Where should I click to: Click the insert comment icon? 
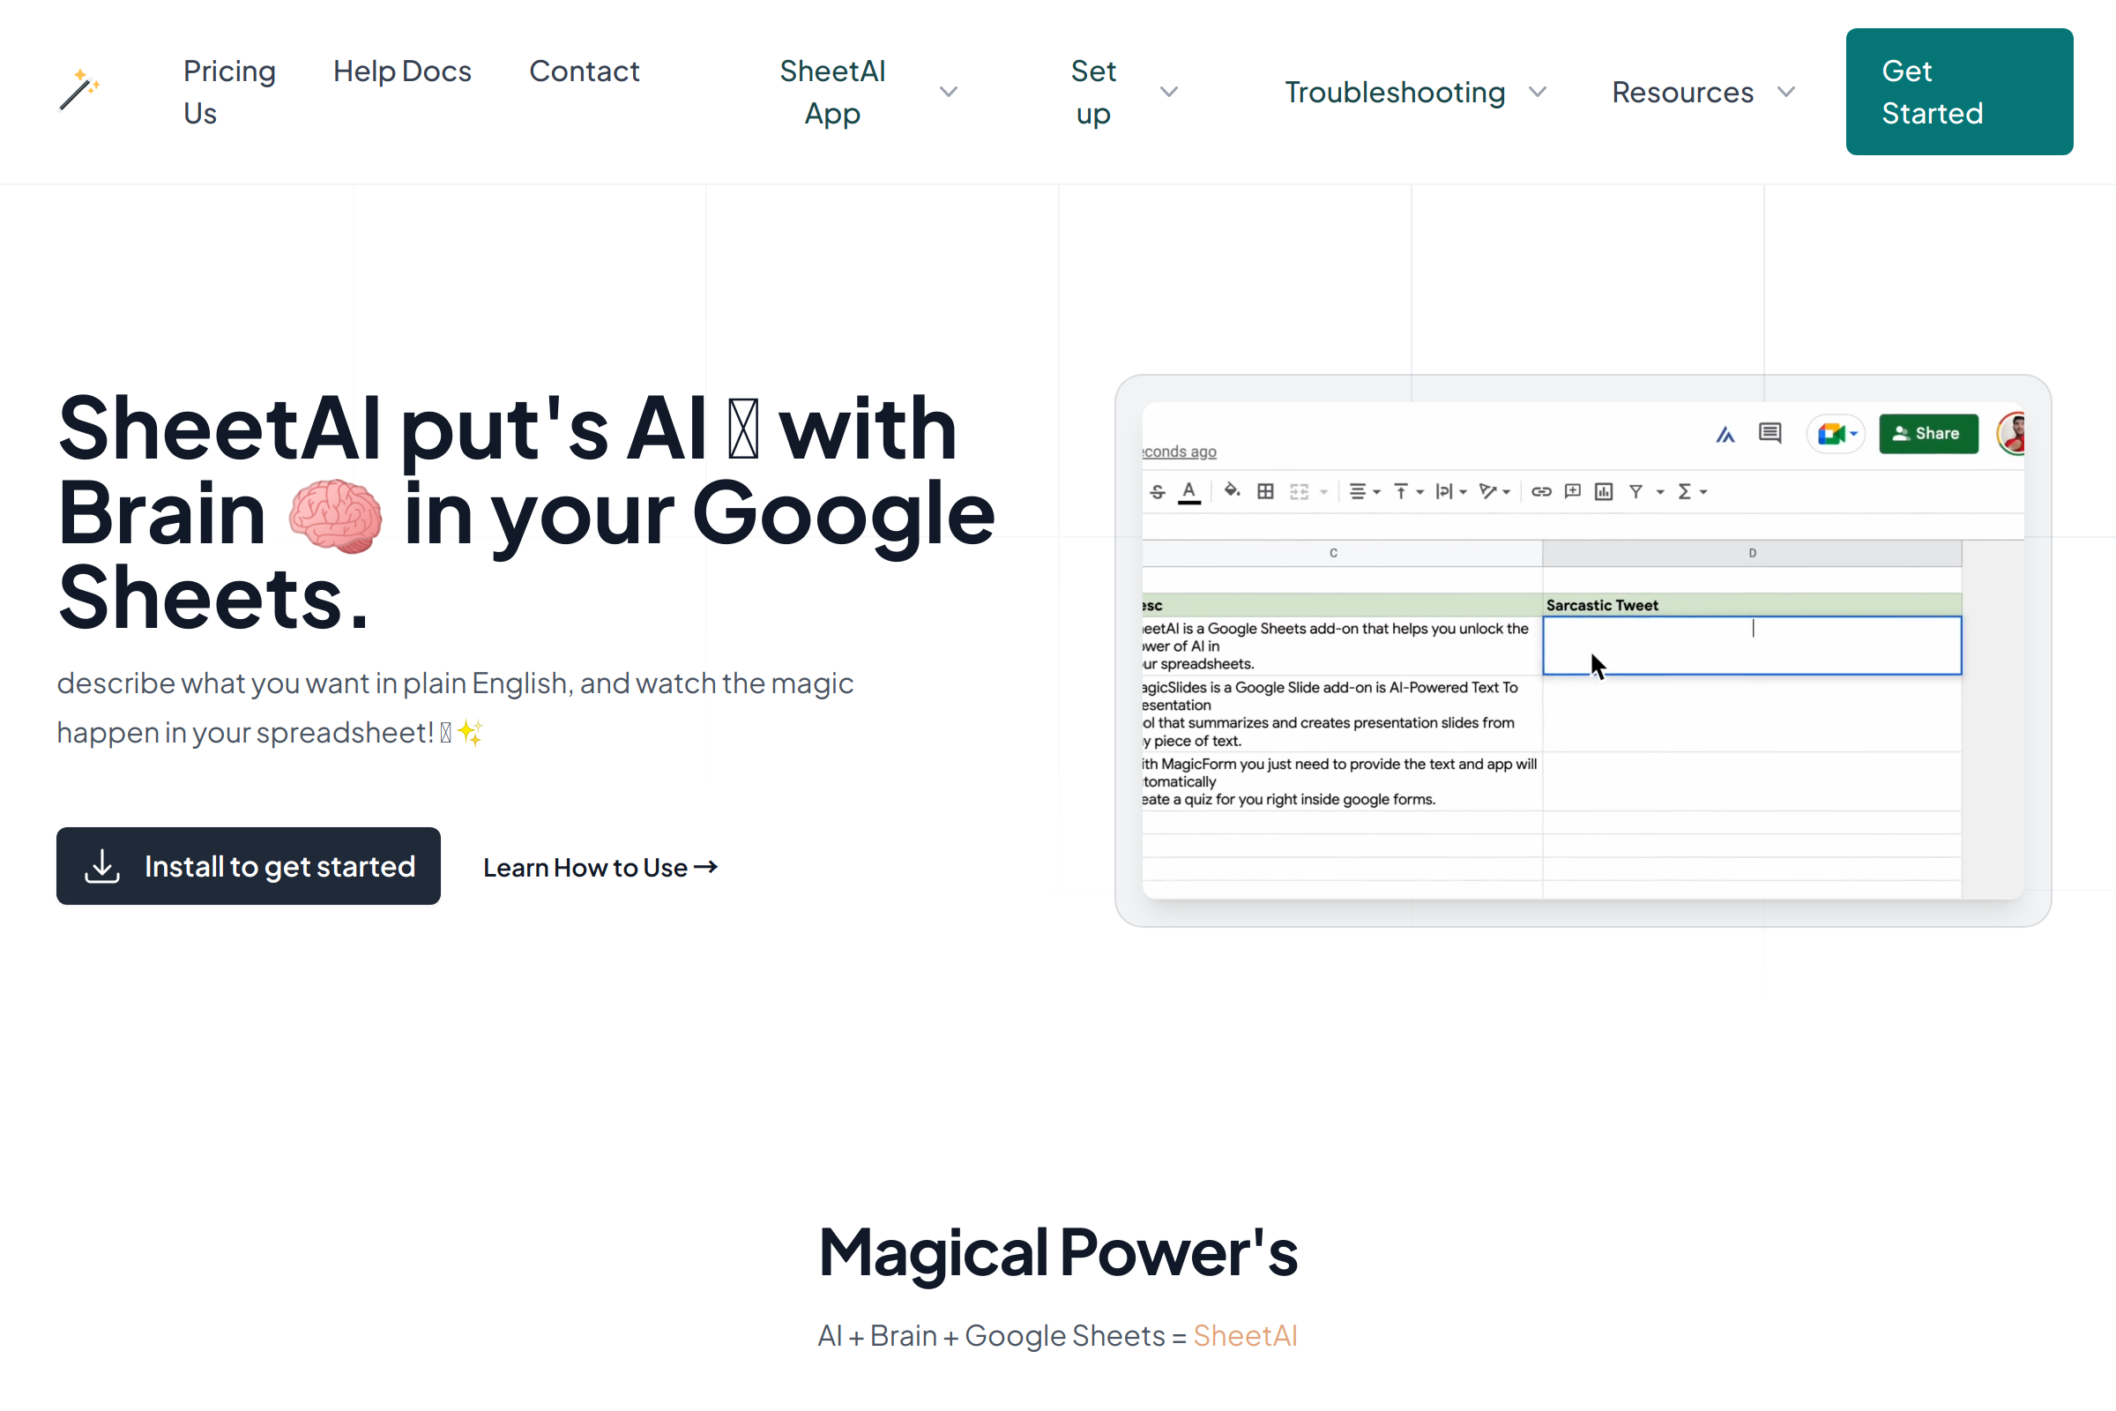pos(1573,491)
